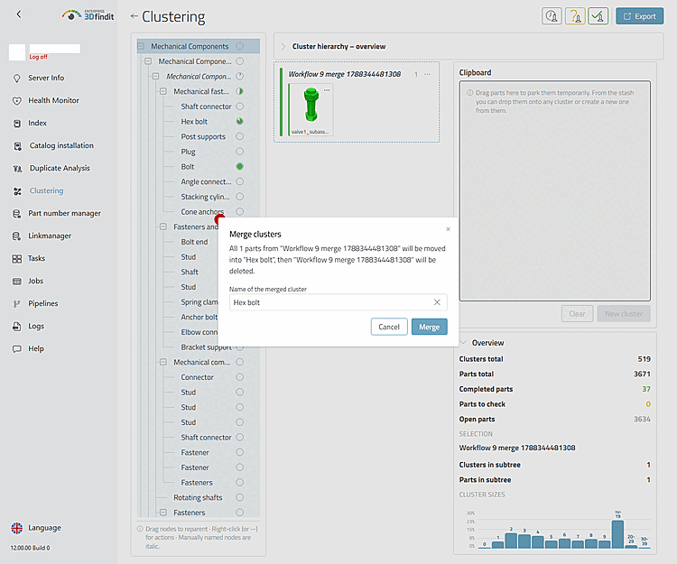
Task: Collapse the italic Mechanical Compon... node
Action: (156, 77)
